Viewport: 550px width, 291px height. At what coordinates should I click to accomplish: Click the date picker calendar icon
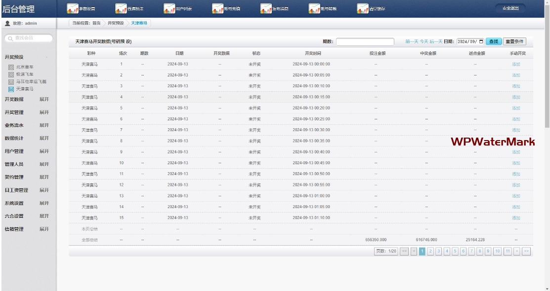(481, 41)
